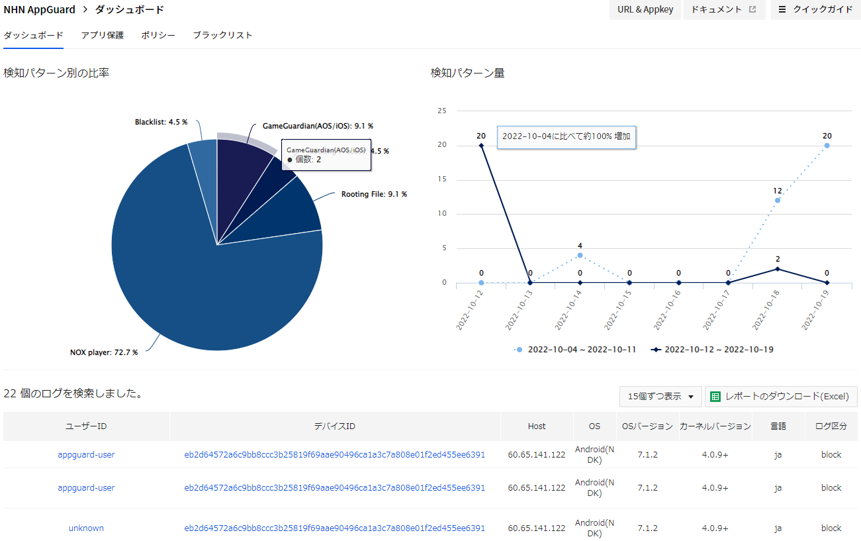Expand the GameGuardian tooltip on the pie chart

(x=326, y=155)
